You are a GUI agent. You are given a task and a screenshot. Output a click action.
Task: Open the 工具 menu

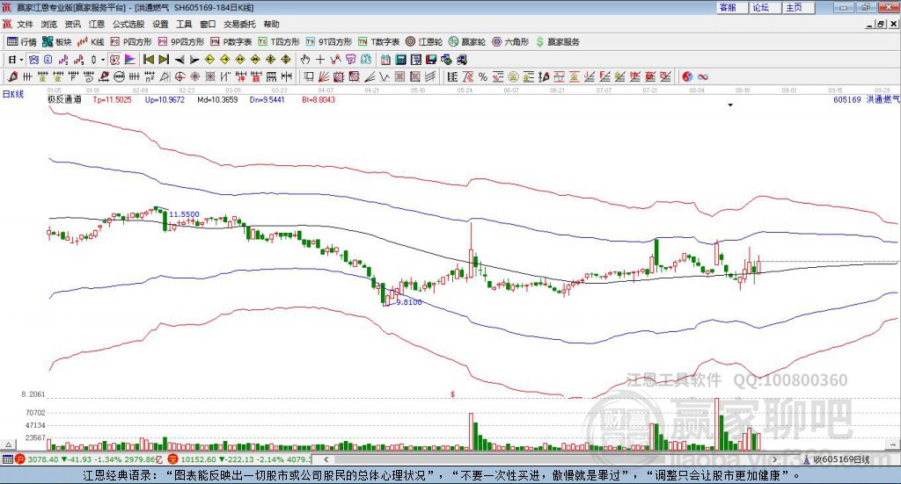click(184, 24)
